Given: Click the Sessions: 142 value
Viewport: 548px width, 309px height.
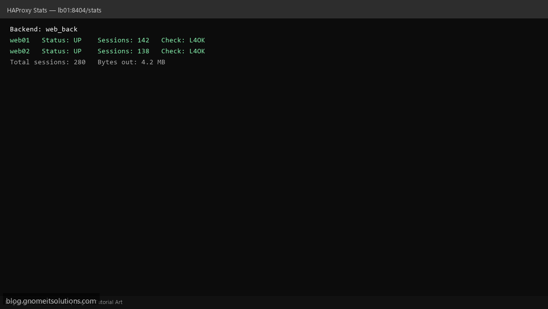Looking at the screenshot, I should [124, 40].
